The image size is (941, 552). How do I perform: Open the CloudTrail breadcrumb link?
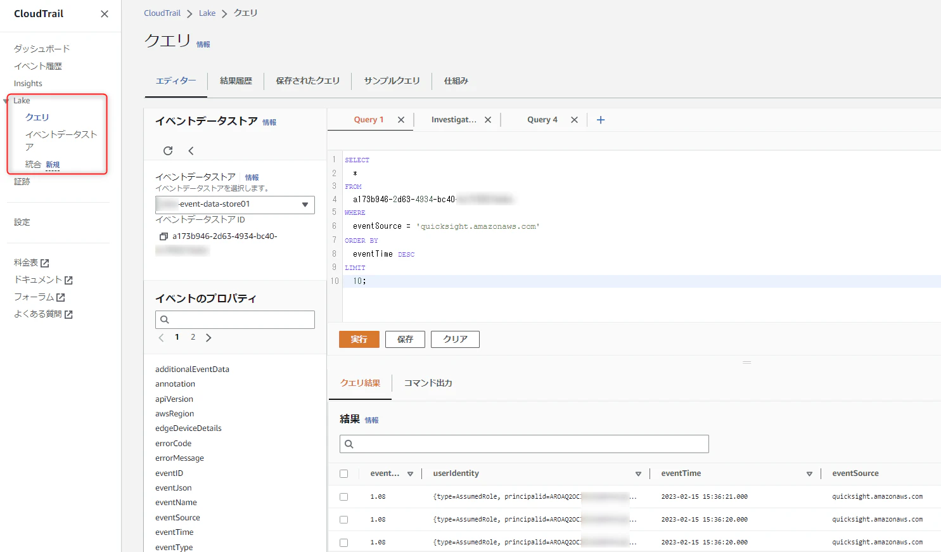162,13
